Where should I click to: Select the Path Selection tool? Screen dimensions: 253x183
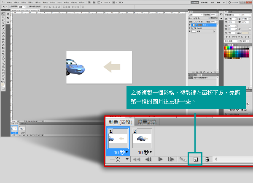pyautogui.click(x=3, y=63)
